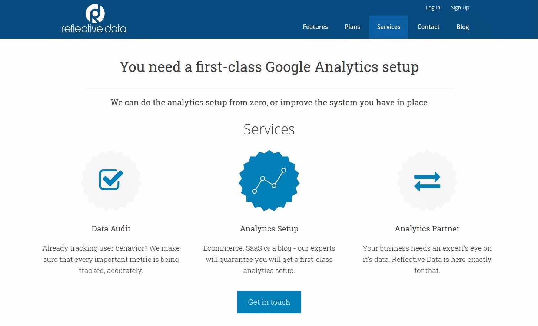
Task: Select the Services navigation tab
Action: tap(389, 27)
